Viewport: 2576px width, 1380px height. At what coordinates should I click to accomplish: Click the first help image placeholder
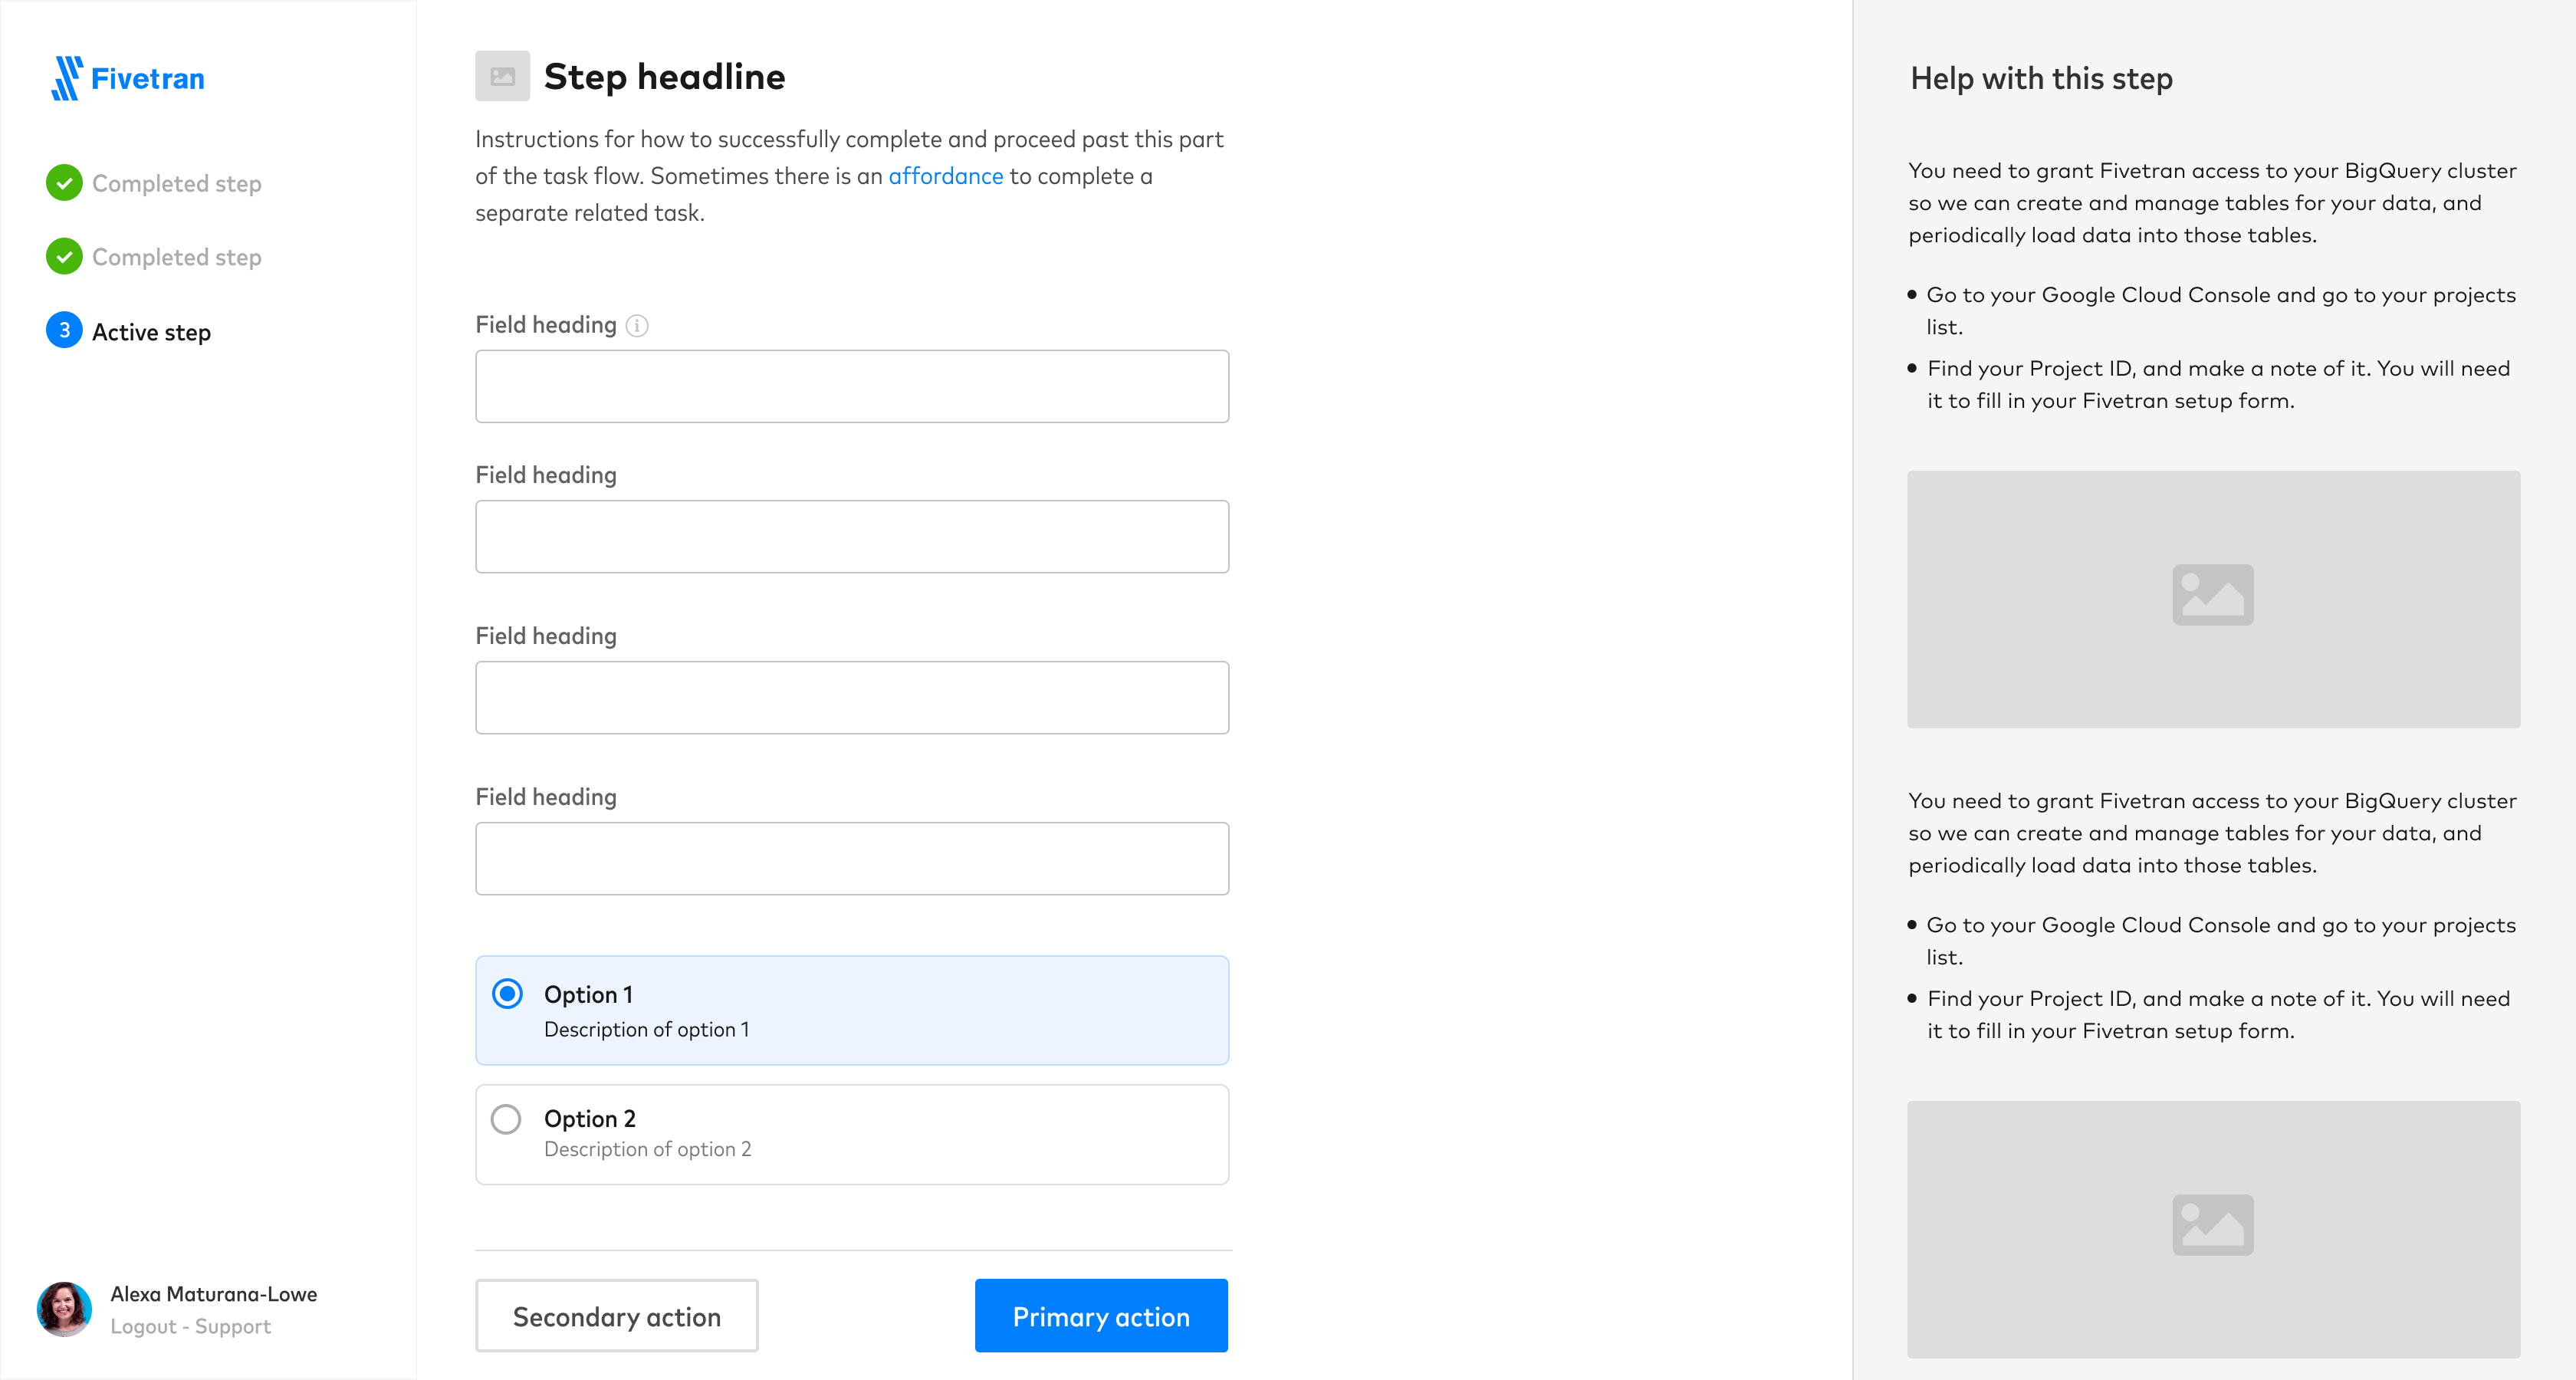[2212, 599]
